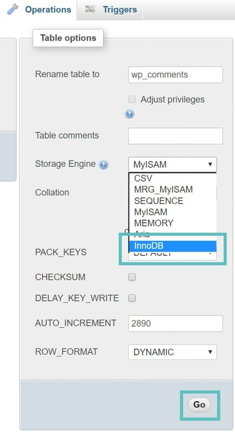Screen dimensions: 235x432
Task: Enable the Adjust privileges checkbox
Action: tap(132, 99)
